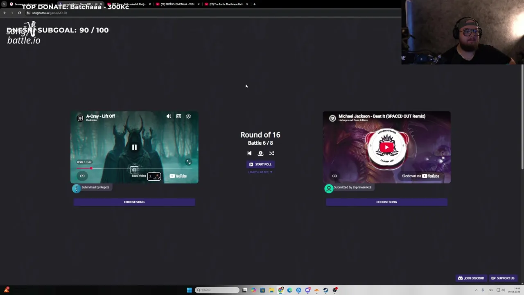
Task: Click the Darkshire channel avatar
Action: [x=80, y=118]
